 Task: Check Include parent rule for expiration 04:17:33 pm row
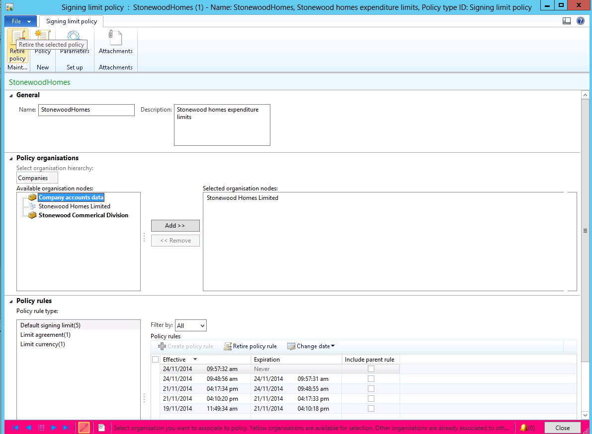[x=371, y=399]
